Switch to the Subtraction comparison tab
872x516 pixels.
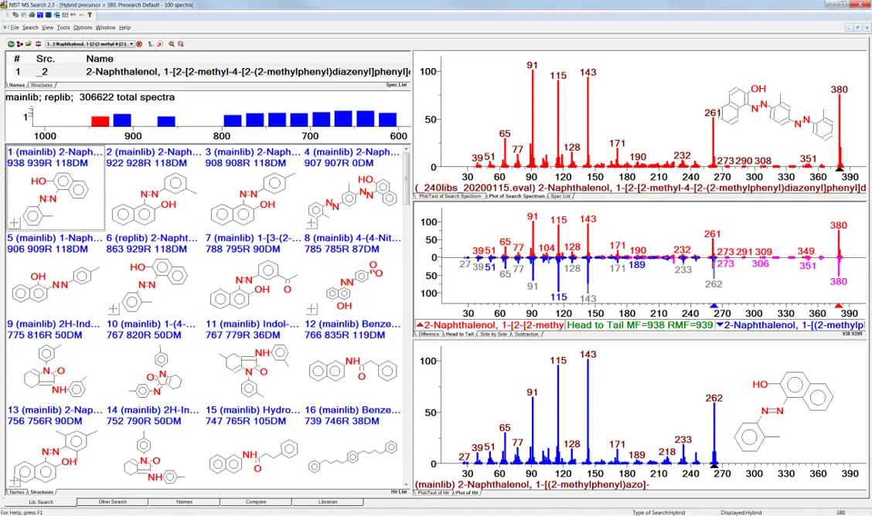pos(527,334)
